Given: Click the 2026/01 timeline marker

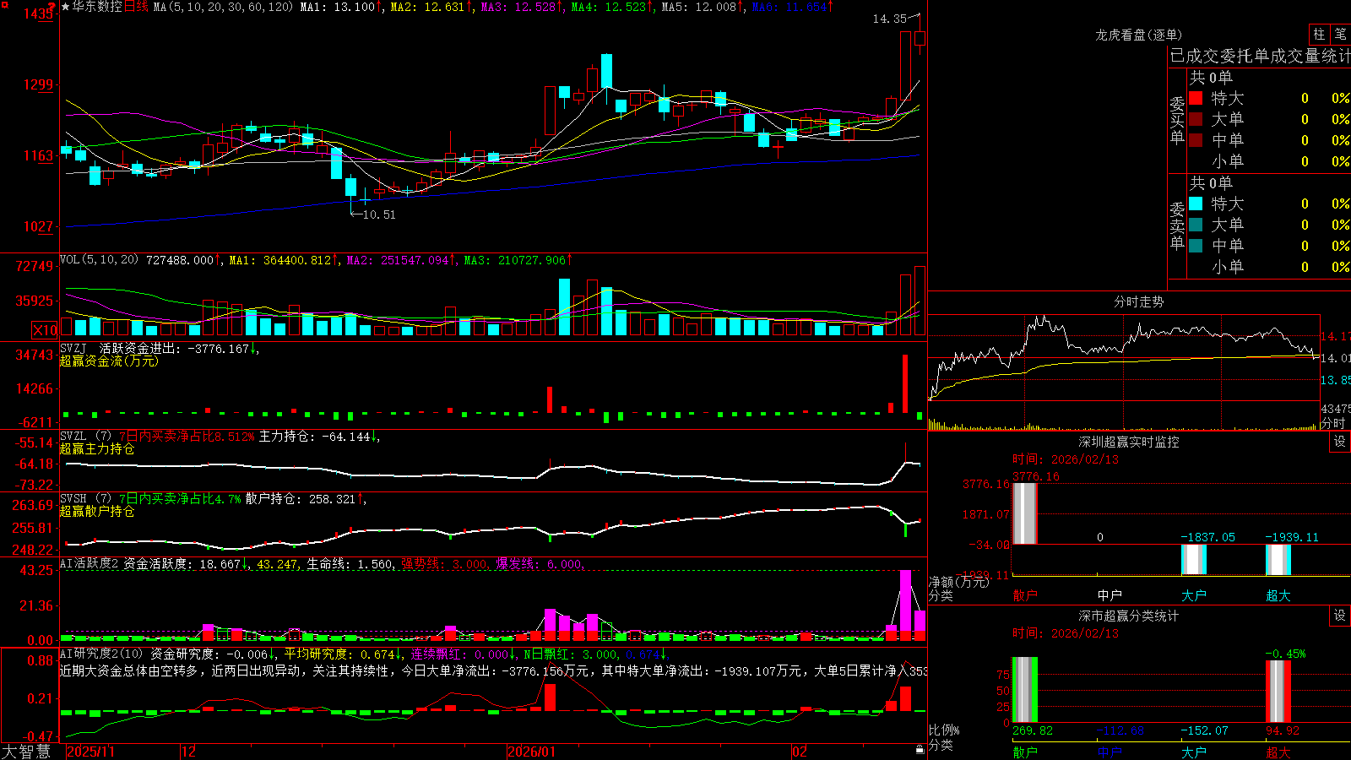Looking at the screenshot, I should [532, 752].
